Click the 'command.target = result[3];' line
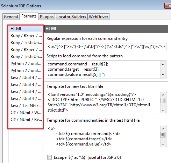Viewport: 171px width, 163px height. 74,70
